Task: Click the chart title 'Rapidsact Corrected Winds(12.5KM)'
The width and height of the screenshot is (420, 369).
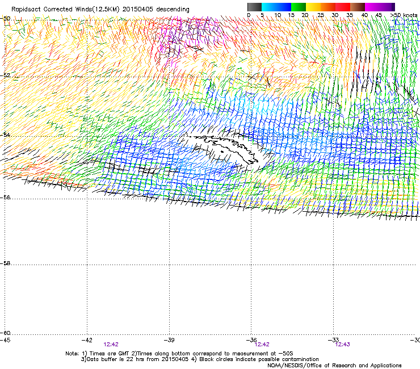Action: pos(65,10)
